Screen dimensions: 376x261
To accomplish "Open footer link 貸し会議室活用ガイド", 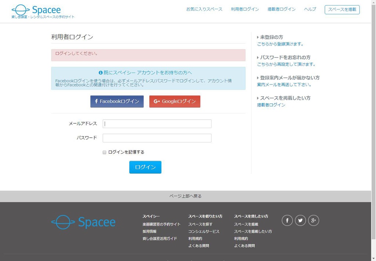I will coord(160,239).
